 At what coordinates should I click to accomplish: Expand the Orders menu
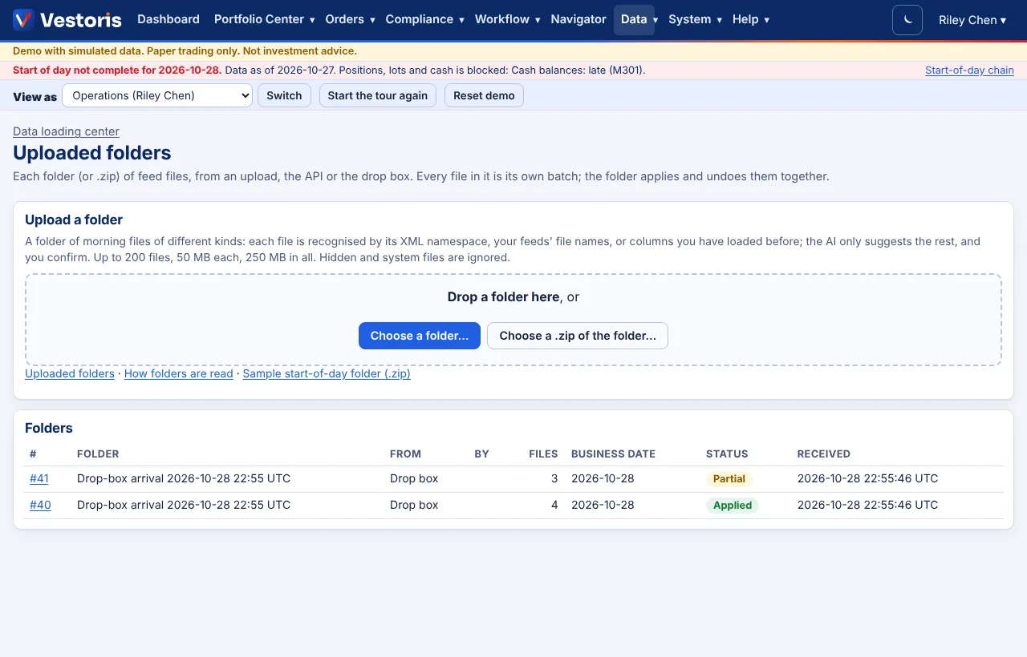tap(350, 19)
